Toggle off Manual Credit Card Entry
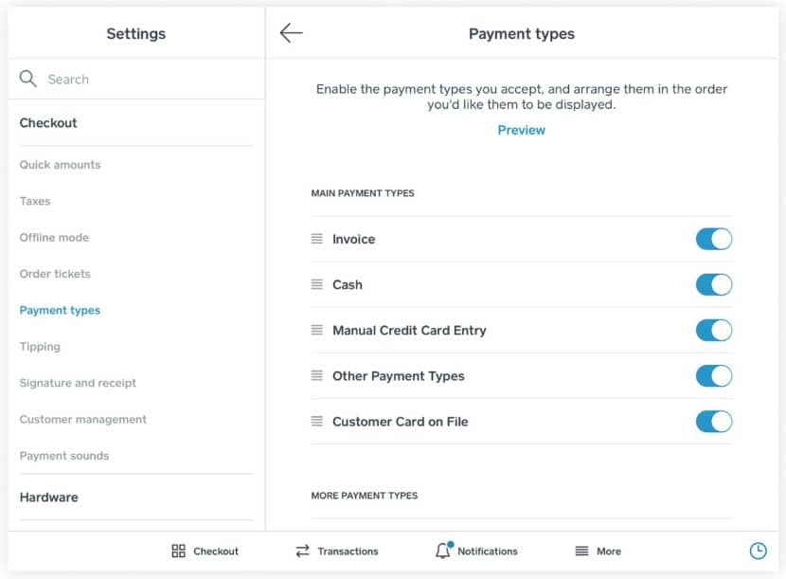786x579 pixels. (713, 330)
